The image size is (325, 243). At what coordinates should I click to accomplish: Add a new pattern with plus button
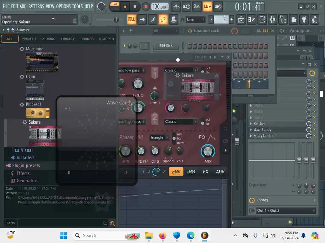(231, 19)
